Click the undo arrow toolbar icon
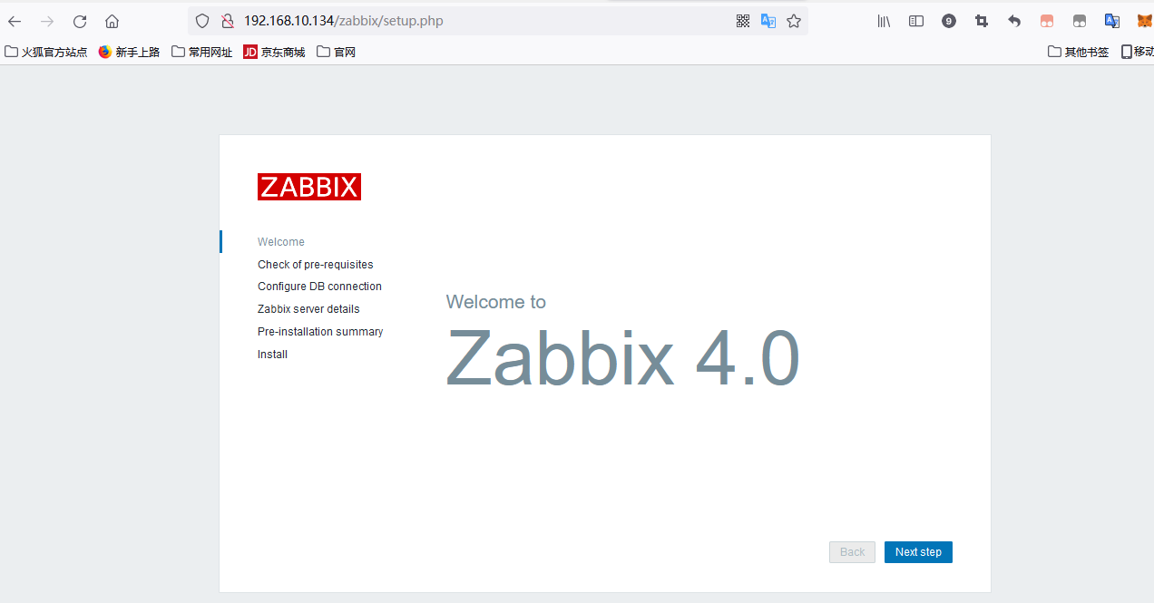 click(x=1014, y=21)
